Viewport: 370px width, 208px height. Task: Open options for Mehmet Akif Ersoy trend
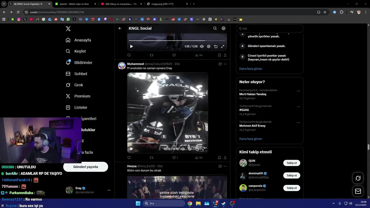point(298,122)
